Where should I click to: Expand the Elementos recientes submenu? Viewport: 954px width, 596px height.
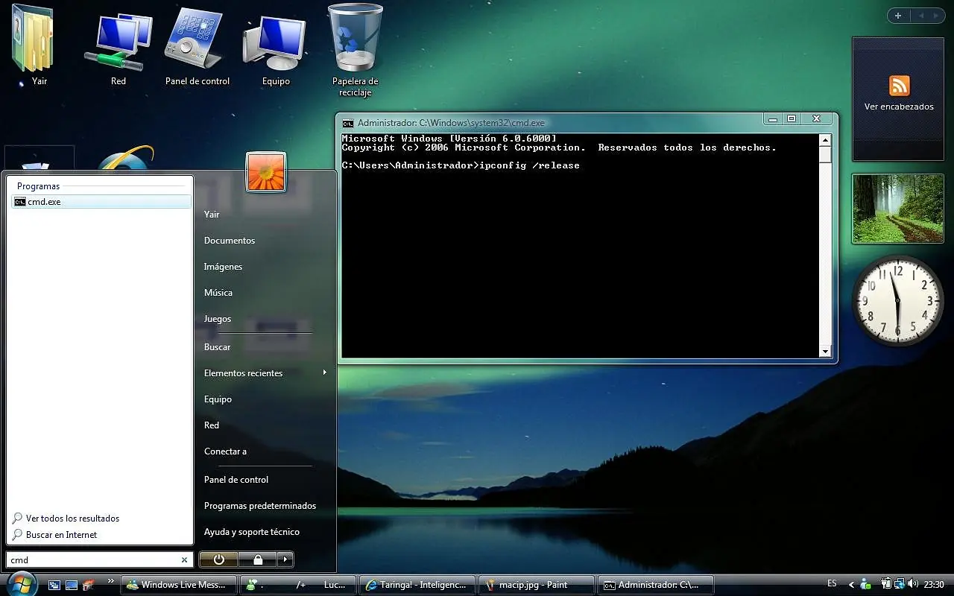(324, 372)
